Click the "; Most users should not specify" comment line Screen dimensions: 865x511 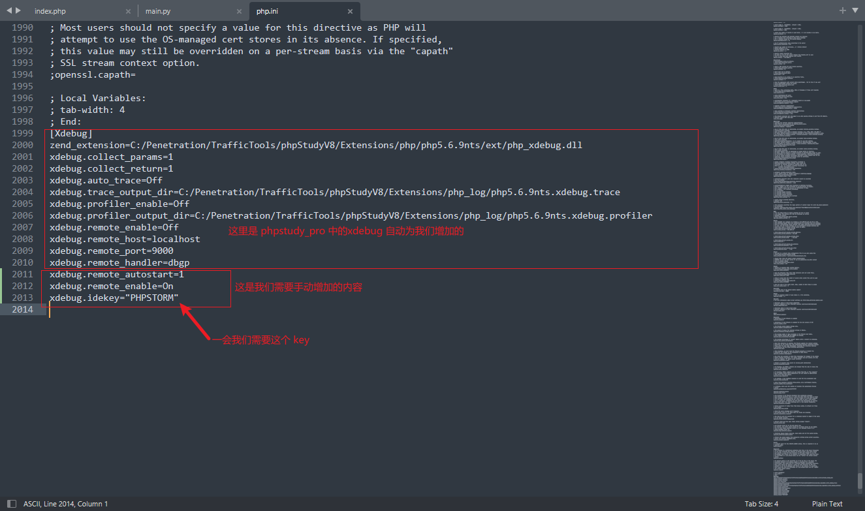238,28
